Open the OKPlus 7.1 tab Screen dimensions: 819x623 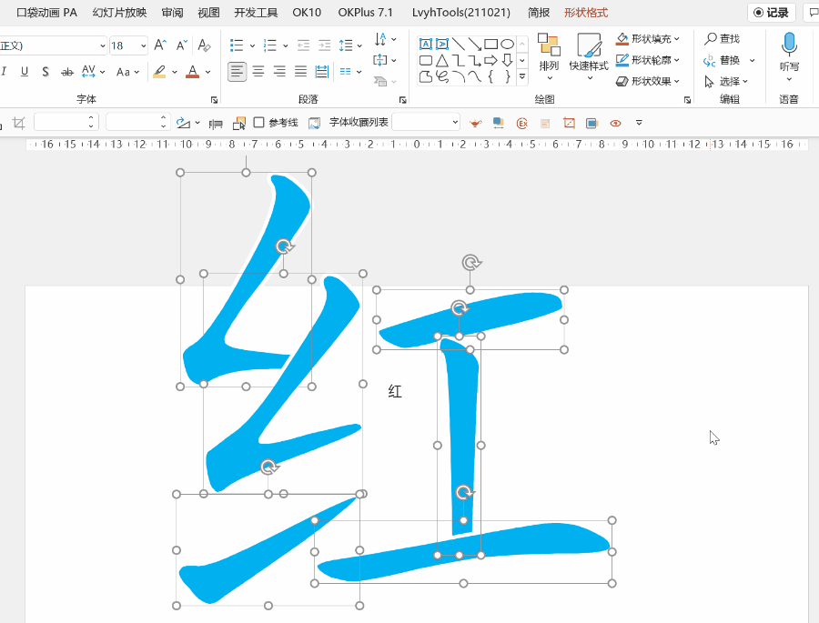(x=365, y=13)
